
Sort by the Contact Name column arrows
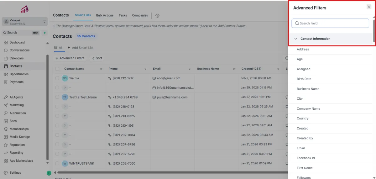coord(101,69)
